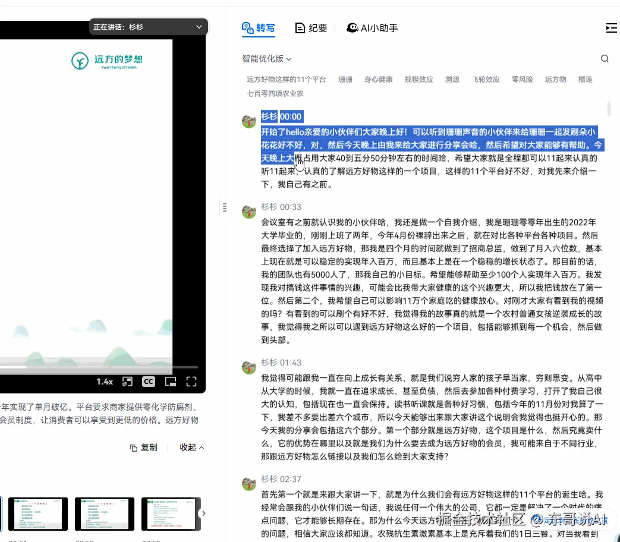Click the video layout switch icon
Screen dimensions: 620x542
127,382
